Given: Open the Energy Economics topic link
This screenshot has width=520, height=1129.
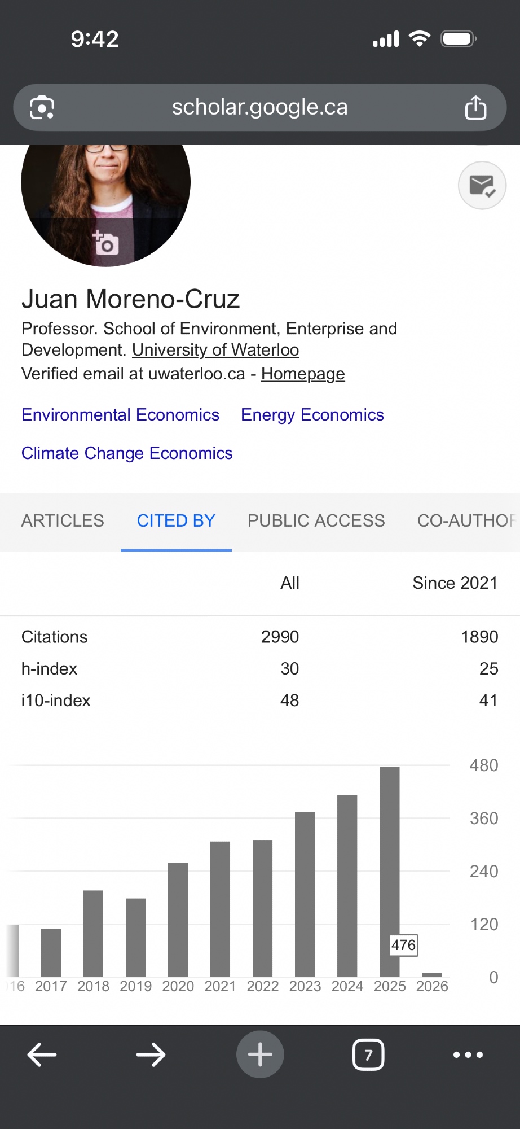Looking at the screenshot, I should [x=312, y=415].
